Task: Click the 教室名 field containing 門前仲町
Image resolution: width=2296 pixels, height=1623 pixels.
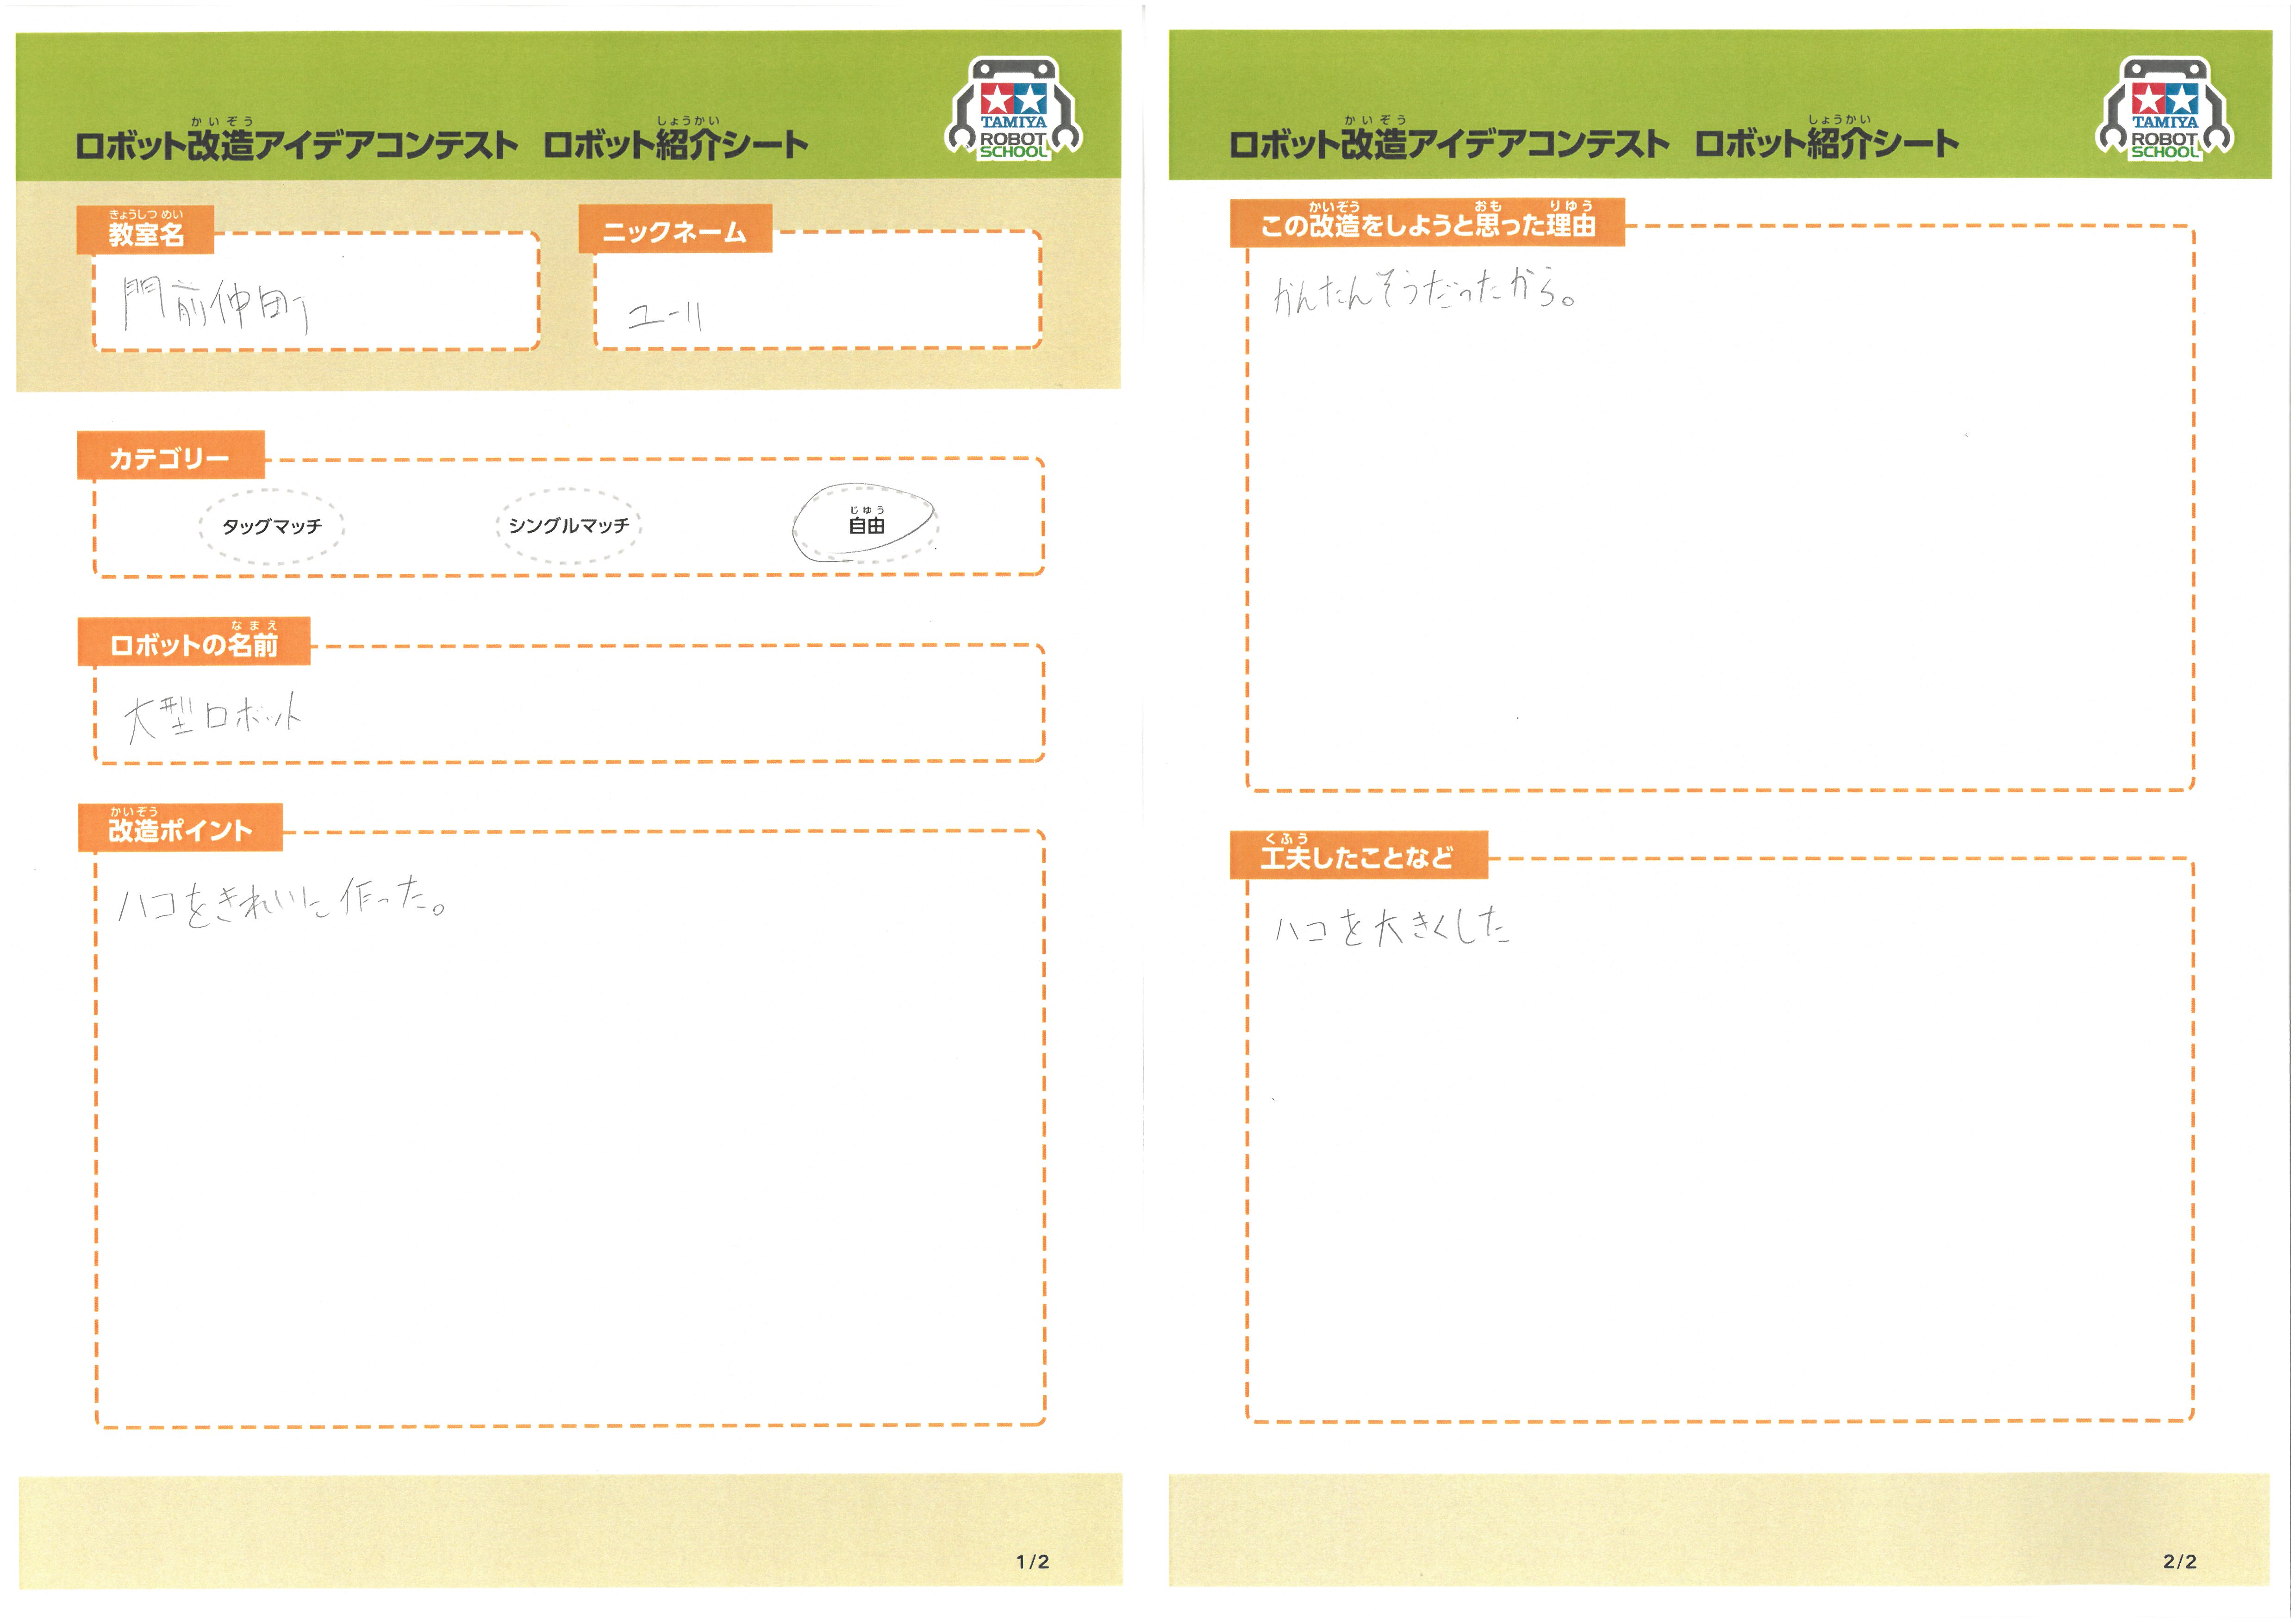Action: [x=317, y=291]
